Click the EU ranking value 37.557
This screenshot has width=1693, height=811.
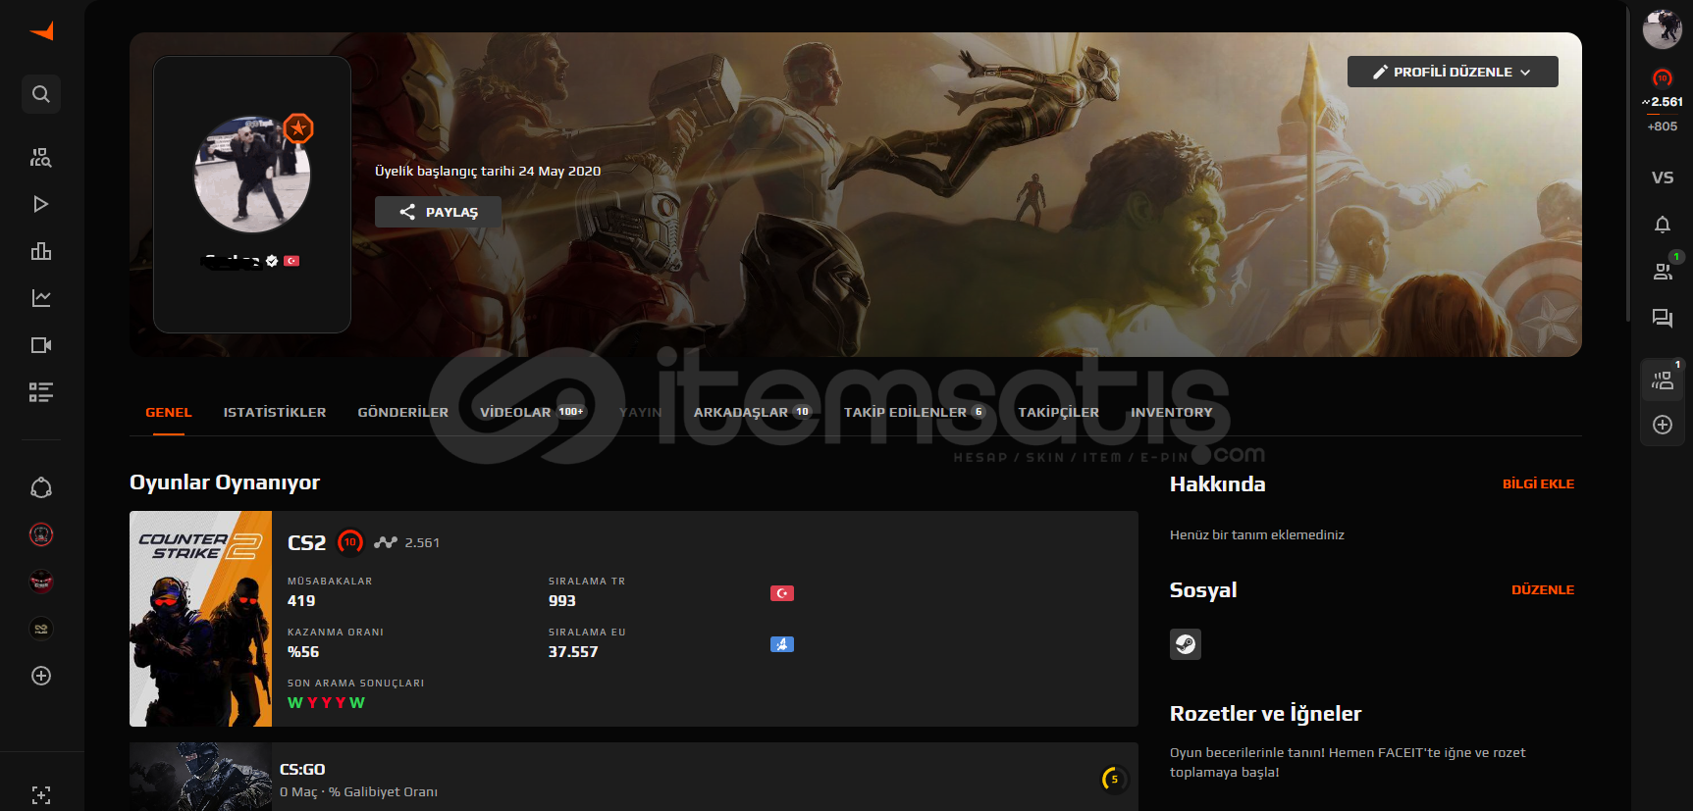pos(573,652)
